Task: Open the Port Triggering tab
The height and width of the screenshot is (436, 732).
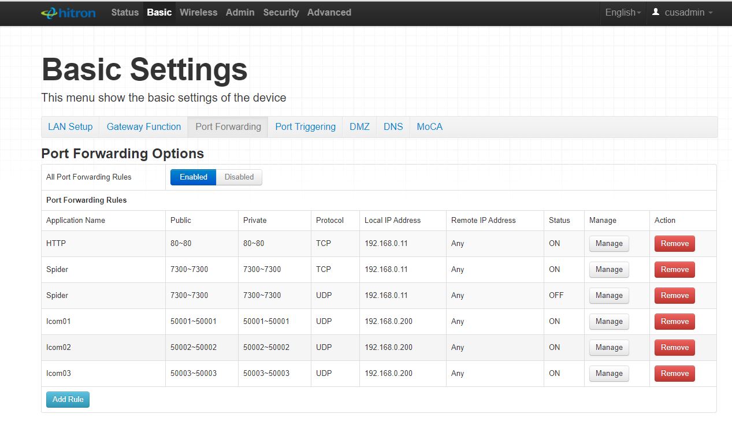Action: 305,127
